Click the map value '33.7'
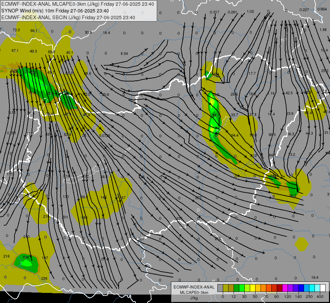330x303 pixels. coord(235,115)
